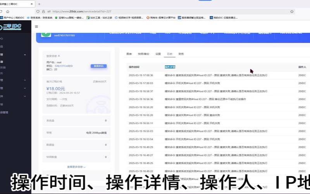Expand the second collapsed sidebar menu group
Image resolution: width=310 pixels, height=194 pixels.
coord(25,88)
